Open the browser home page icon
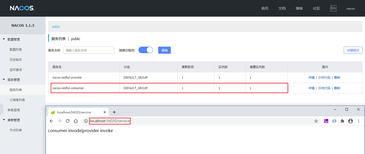365x154 pixels. pos(76,121)
